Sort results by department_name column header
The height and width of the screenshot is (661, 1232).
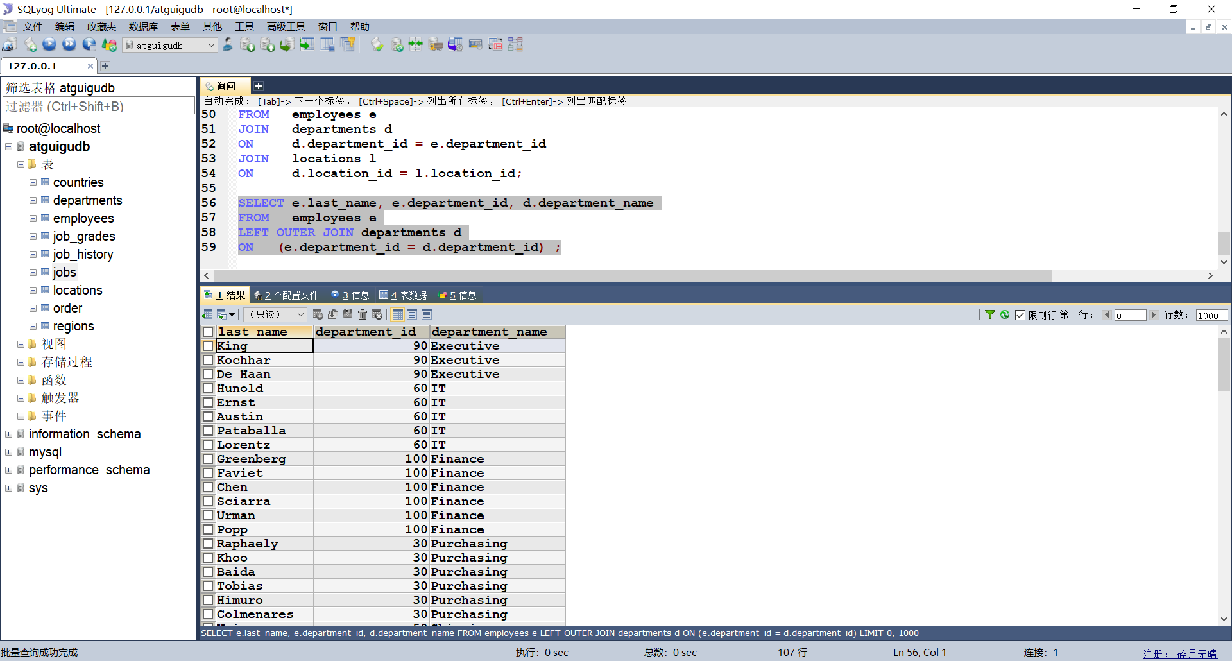[x=497, y=332]
